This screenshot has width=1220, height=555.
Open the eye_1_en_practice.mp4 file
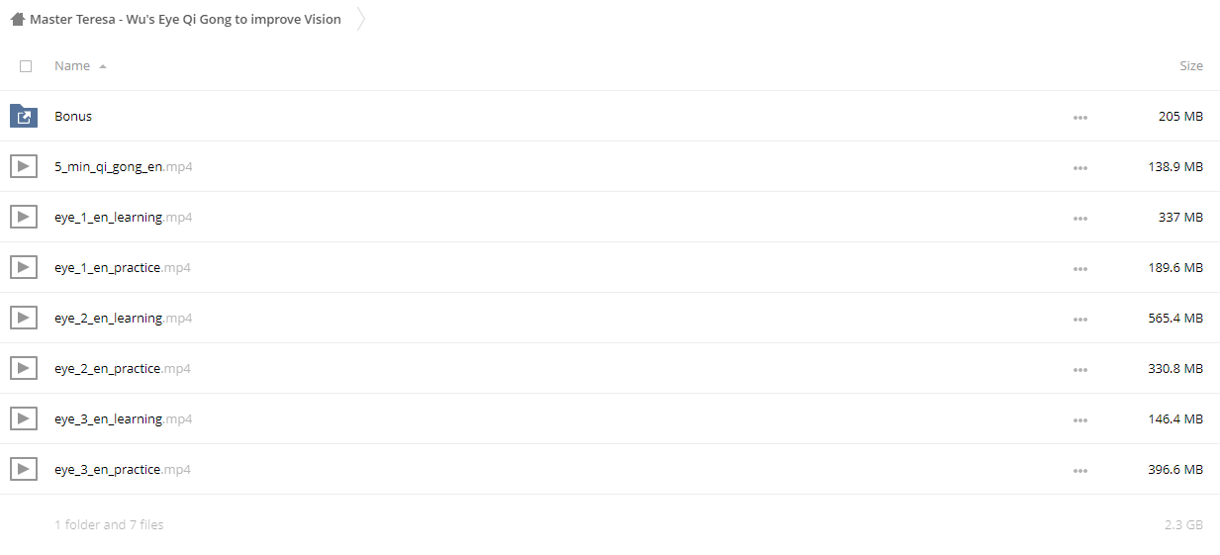click(123, 267)
